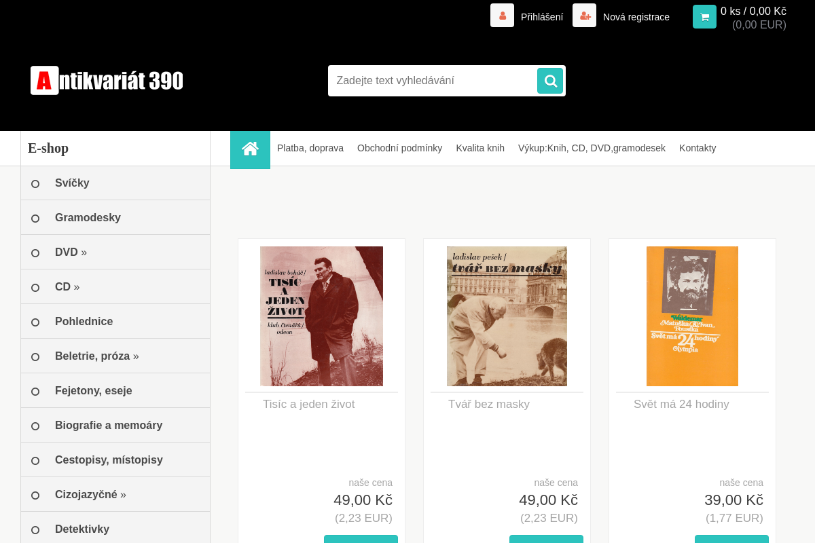Open the Tisíc a jeden život title
The image size is (815, 543).
click(x=309, y=405)
